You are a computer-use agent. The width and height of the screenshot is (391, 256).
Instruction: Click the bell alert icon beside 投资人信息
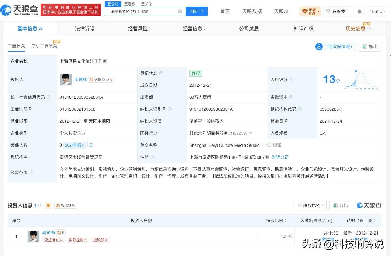[x=49, y=205]
